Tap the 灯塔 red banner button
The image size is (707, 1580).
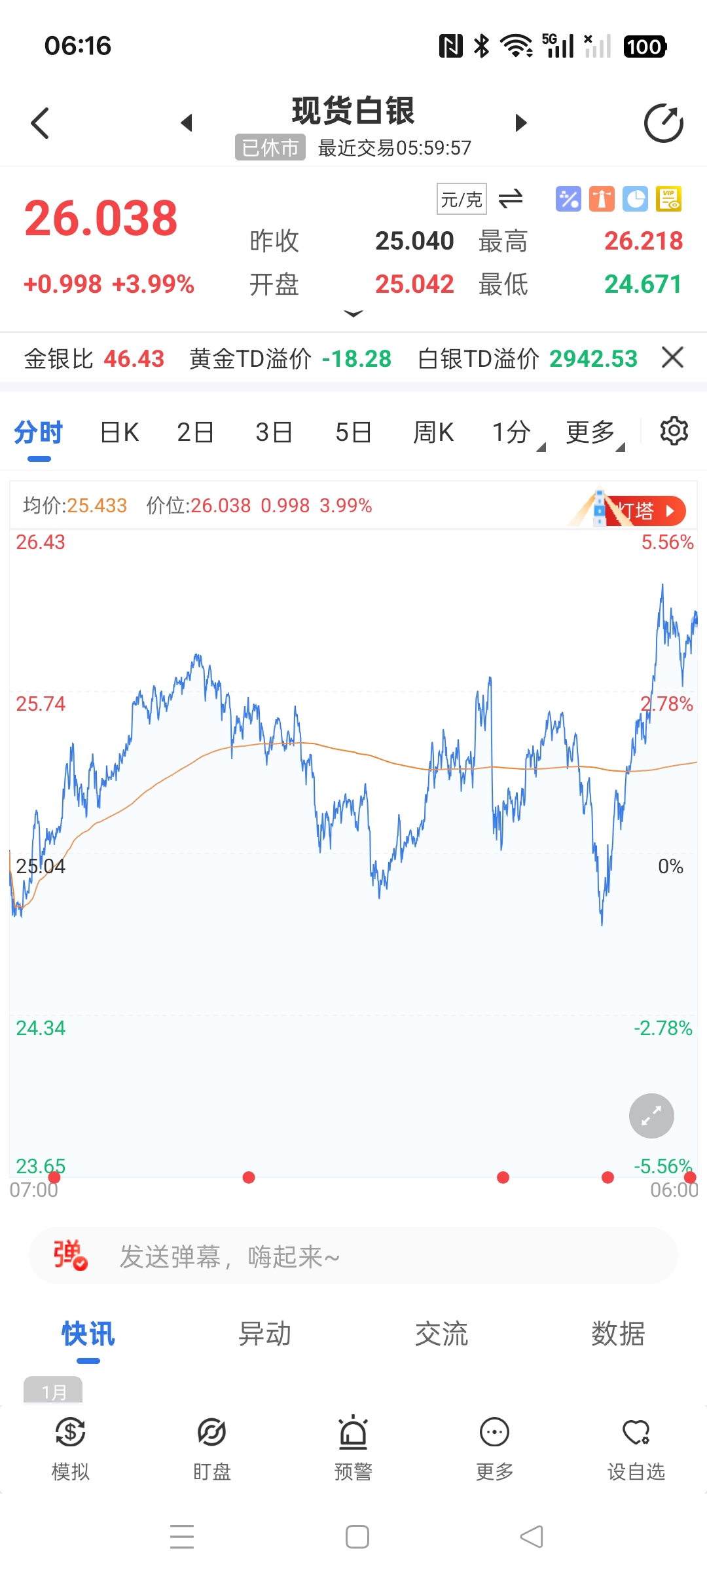click(644, 511)
